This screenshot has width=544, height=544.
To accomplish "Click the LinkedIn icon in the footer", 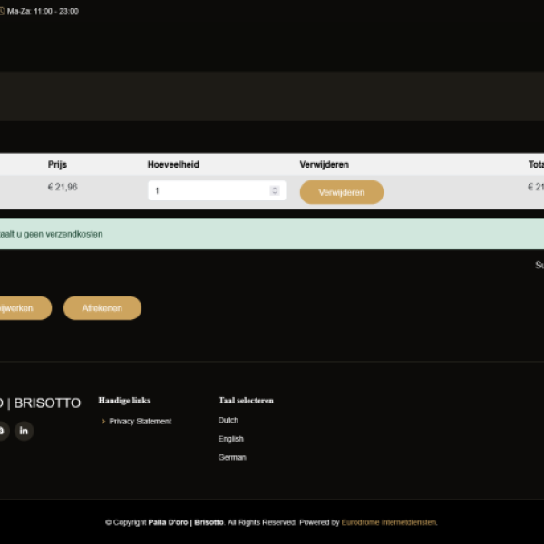I will click(24, 431).
